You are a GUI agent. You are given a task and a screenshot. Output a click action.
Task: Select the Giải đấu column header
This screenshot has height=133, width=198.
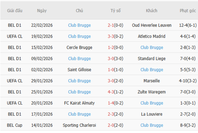pyautogui.click(x=15, y=11)
